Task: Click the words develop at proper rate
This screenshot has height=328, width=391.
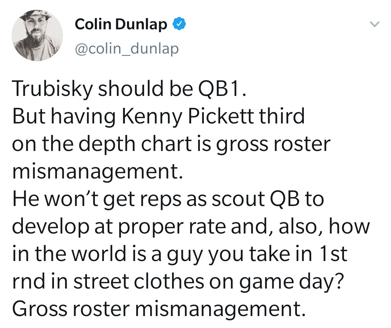Action: click(x=119, y=227)
